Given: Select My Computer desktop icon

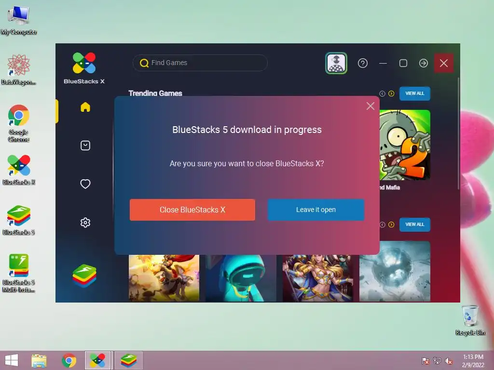Looking at the screenshot, I should point(19,20).
